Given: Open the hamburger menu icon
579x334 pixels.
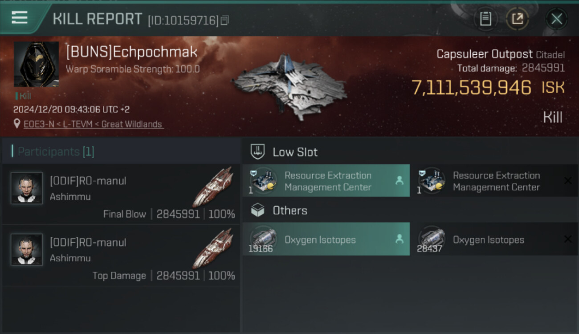Looking at the screenshot, I should coord(20,18).
